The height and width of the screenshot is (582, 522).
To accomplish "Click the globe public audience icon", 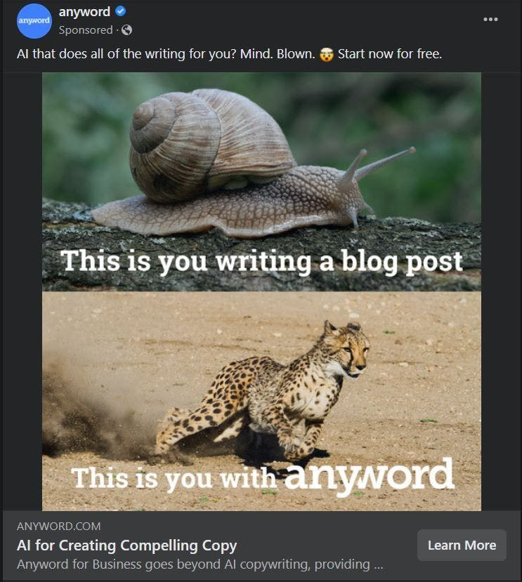I will pyautogui.click(x=126, y=29).
